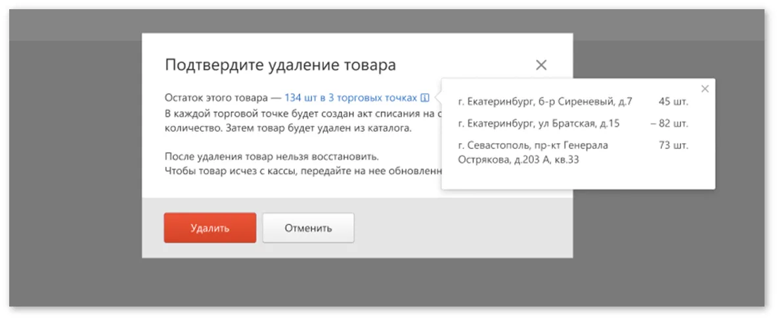Click the Отменить button

(308, 228)
